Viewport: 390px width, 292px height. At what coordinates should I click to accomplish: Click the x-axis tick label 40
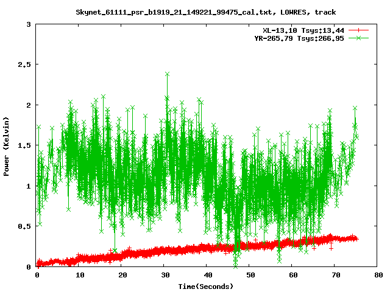(208, 275)
